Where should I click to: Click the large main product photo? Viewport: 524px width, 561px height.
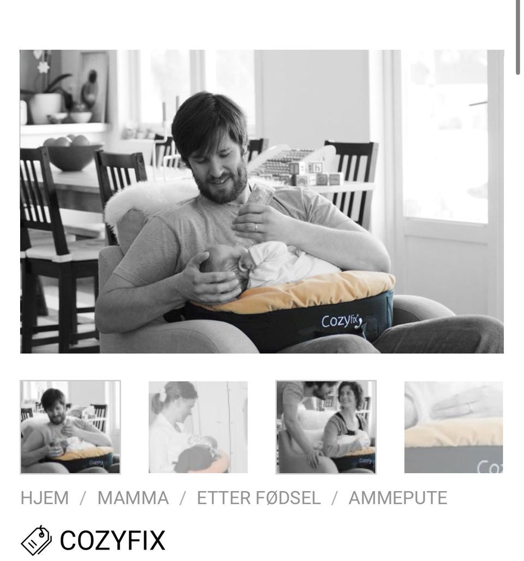click(262, 202)
